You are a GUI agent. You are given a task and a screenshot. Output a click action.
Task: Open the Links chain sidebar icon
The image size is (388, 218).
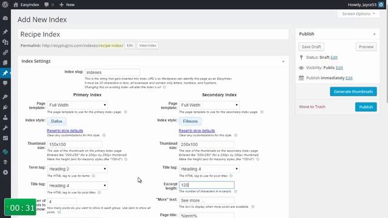tap(5, 53)
